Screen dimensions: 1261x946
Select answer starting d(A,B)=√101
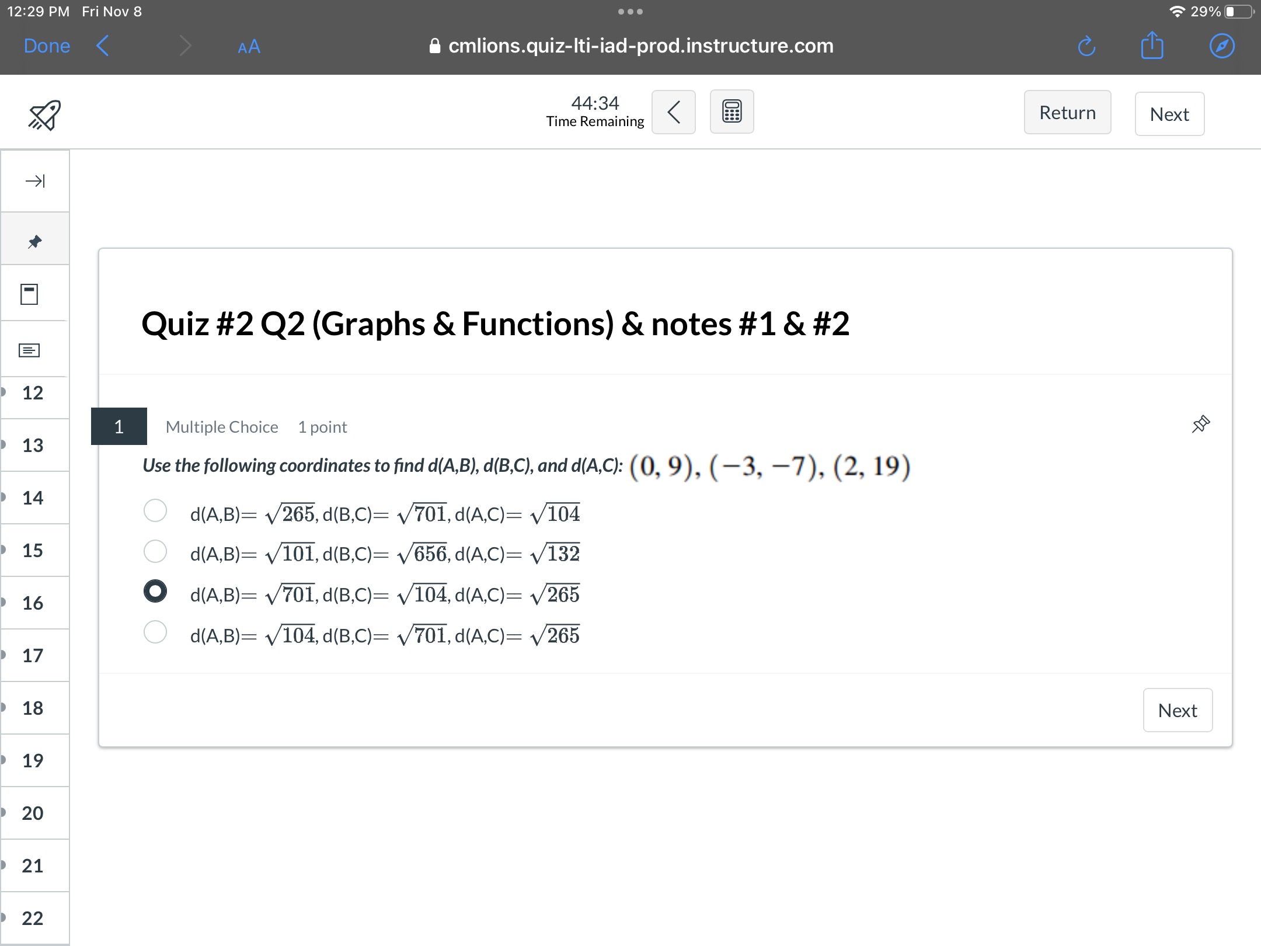155,551
